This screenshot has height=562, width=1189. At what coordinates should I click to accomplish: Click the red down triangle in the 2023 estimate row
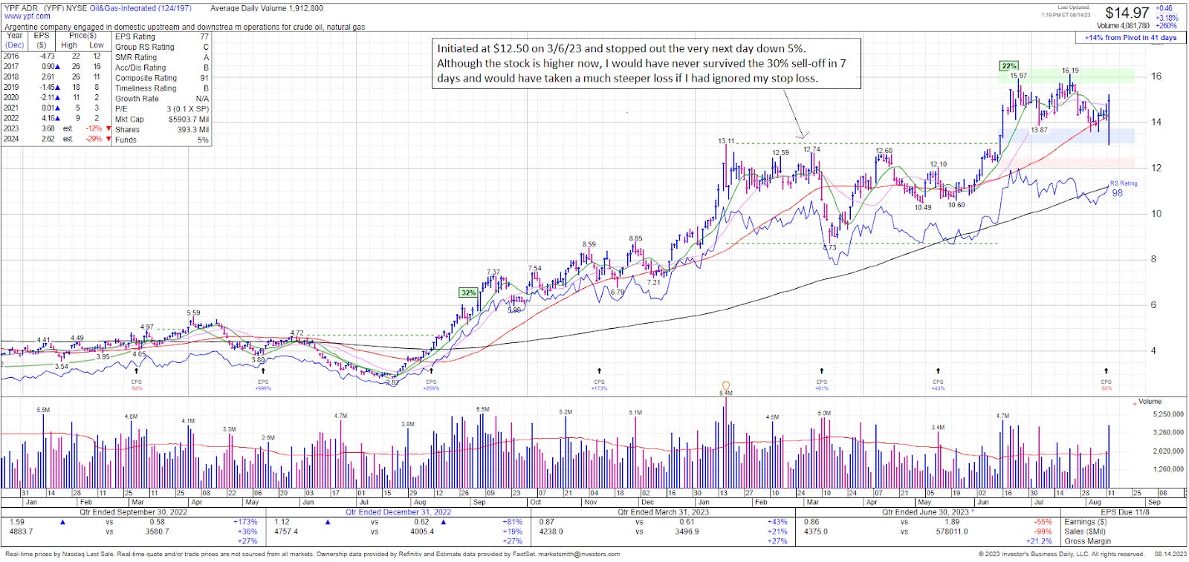tap(108, 128)
